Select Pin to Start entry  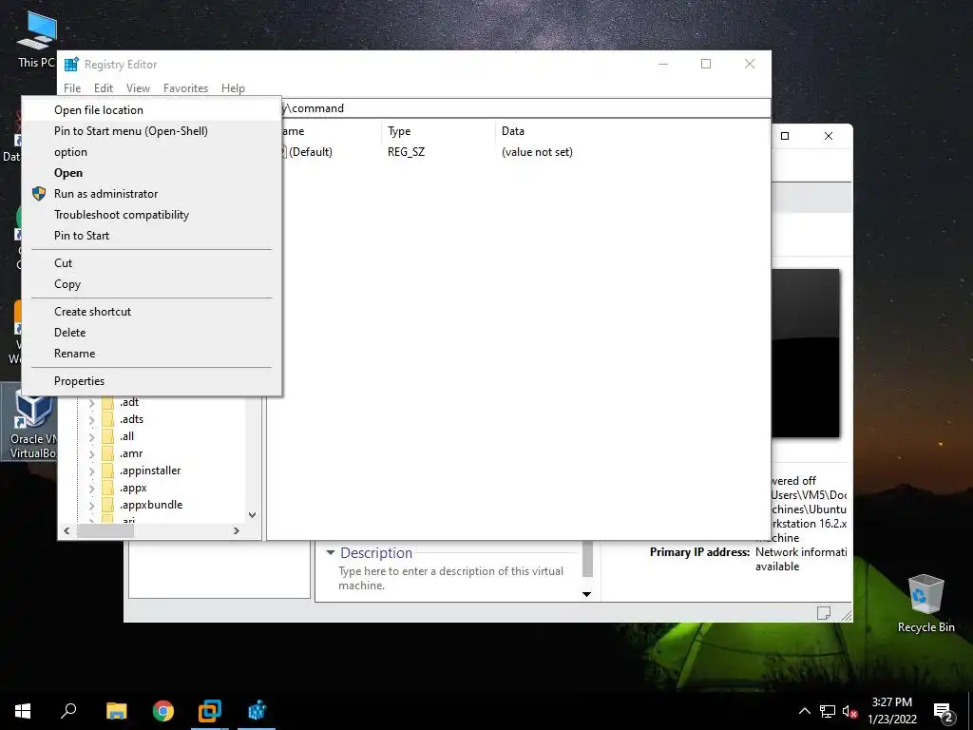[x=151, y=236]
